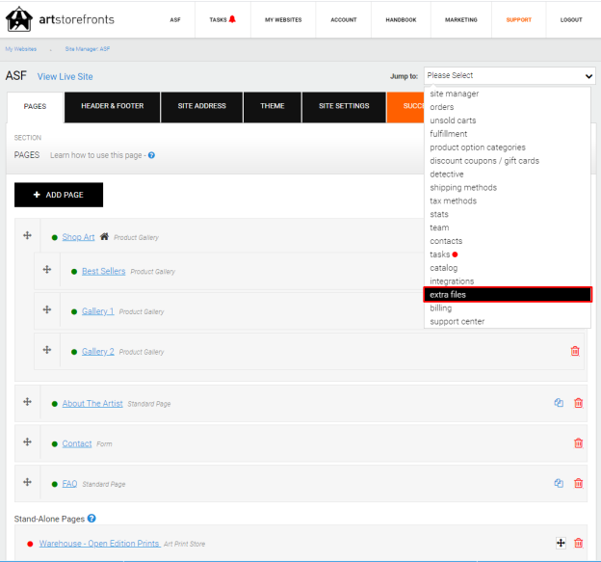Click Logout in top navigation
Screen dimensions: 601x562
(x=571, y=19)
